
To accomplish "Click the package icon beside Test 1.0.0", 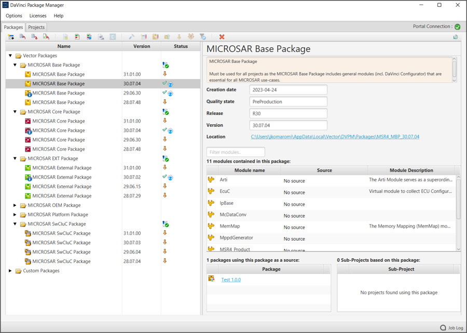I will point(211,279).
